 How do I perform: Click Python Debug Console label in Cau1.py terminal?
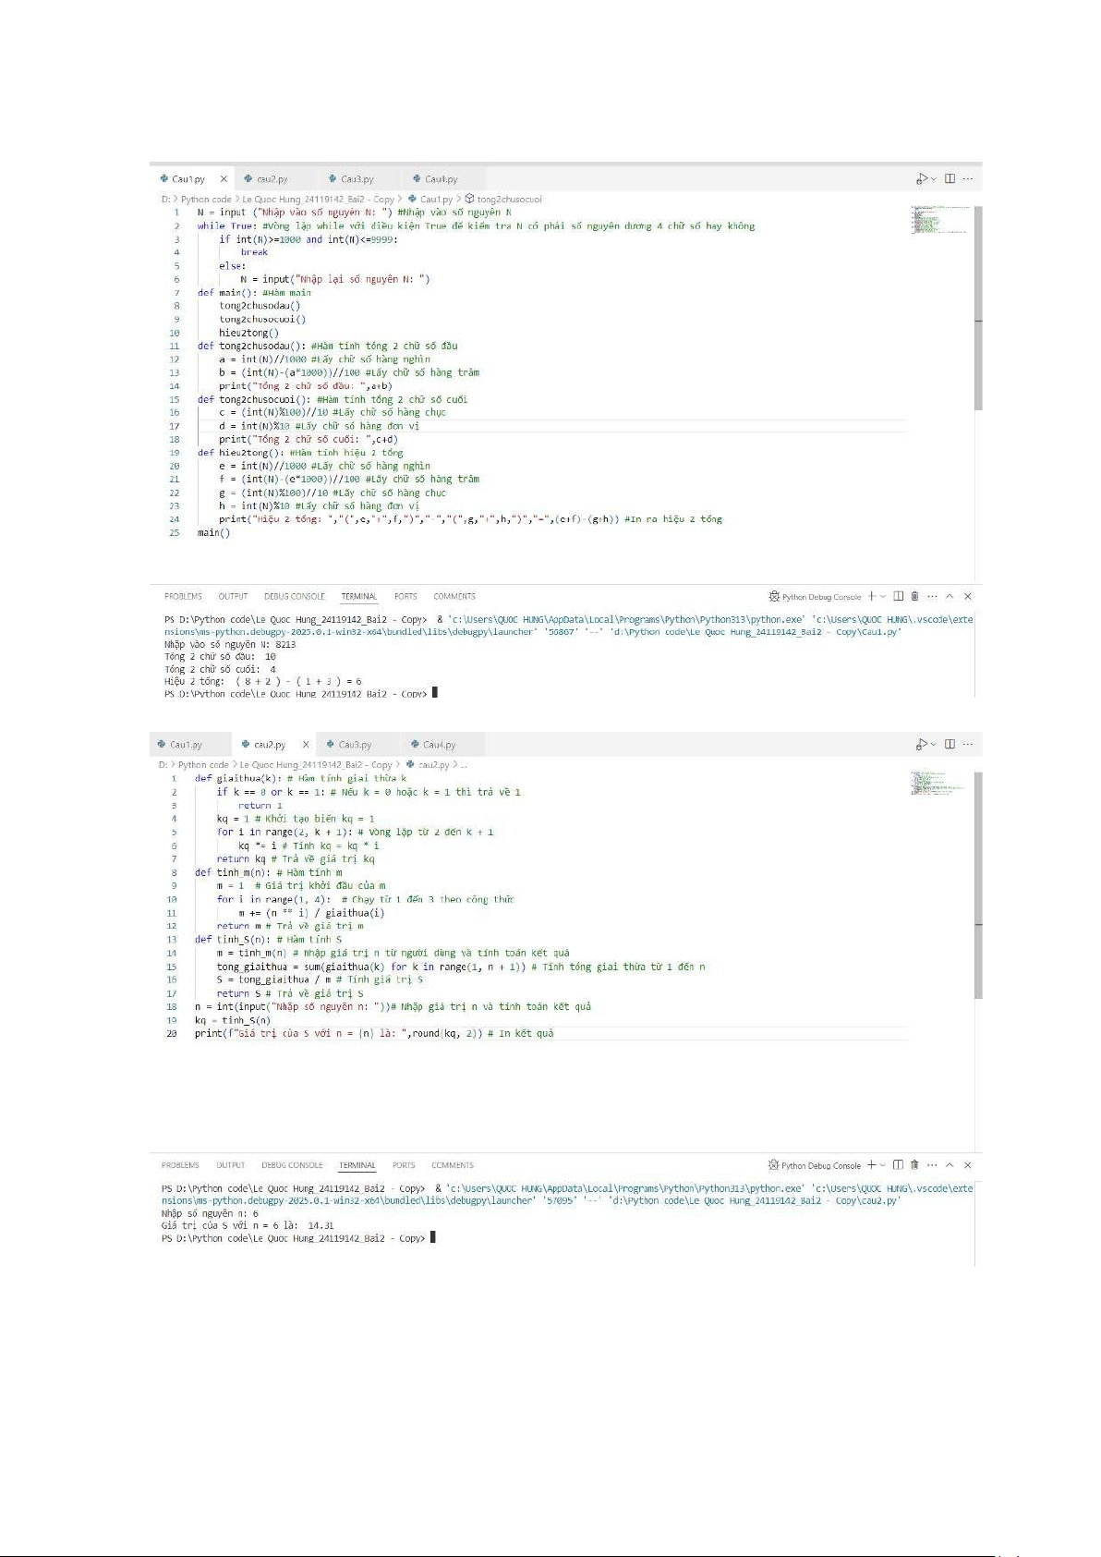pos(821,597)
